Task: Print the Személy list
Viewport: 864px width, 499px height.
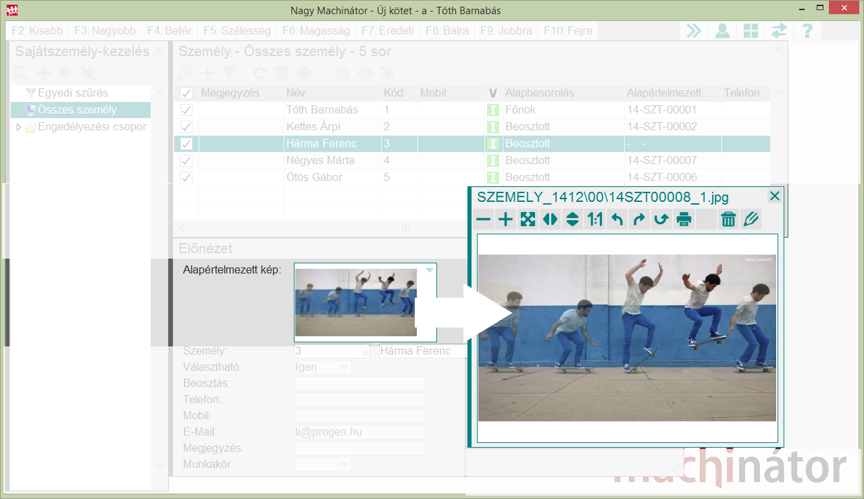Action: pos(305,73)
